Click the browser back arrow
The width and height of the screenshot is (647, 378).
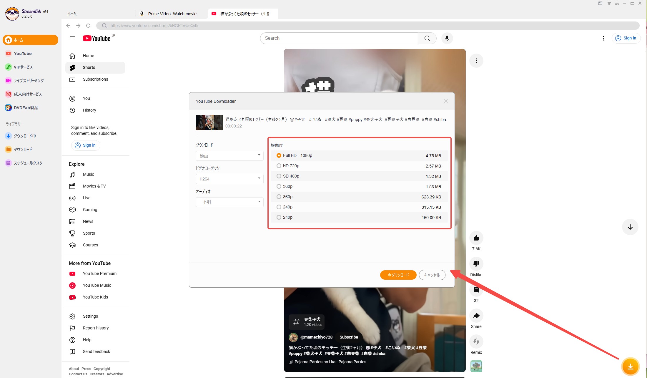(x=68, y=26)
